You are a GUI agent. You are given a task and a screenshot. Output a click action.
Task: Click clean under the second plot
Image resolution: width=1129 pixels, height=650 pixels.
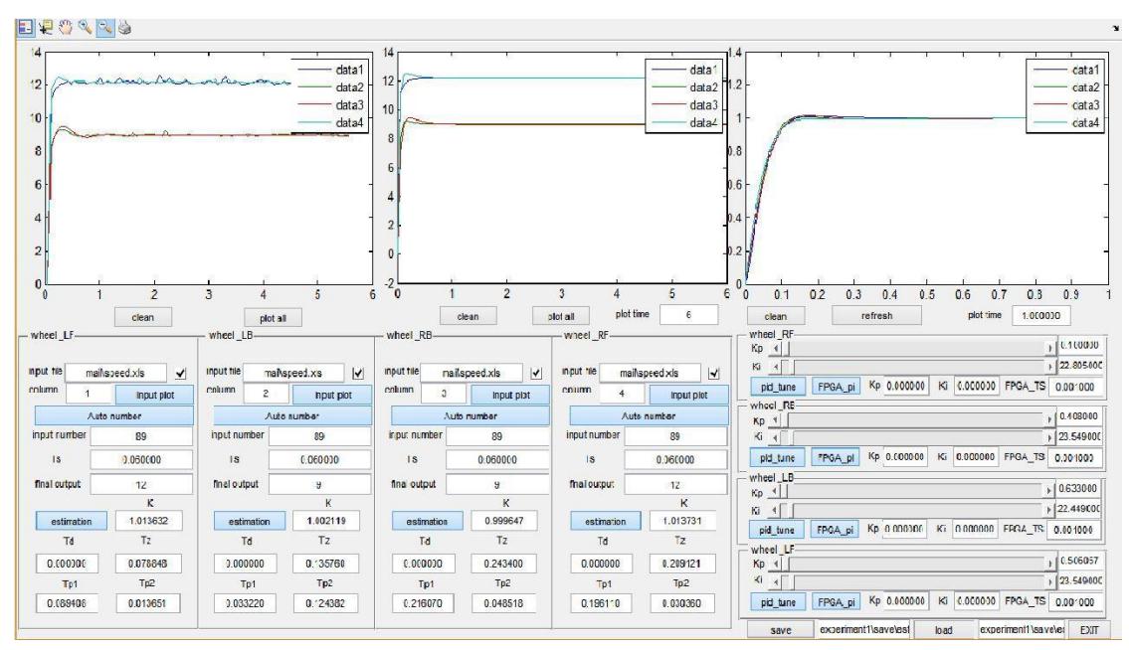click(469, 316)
